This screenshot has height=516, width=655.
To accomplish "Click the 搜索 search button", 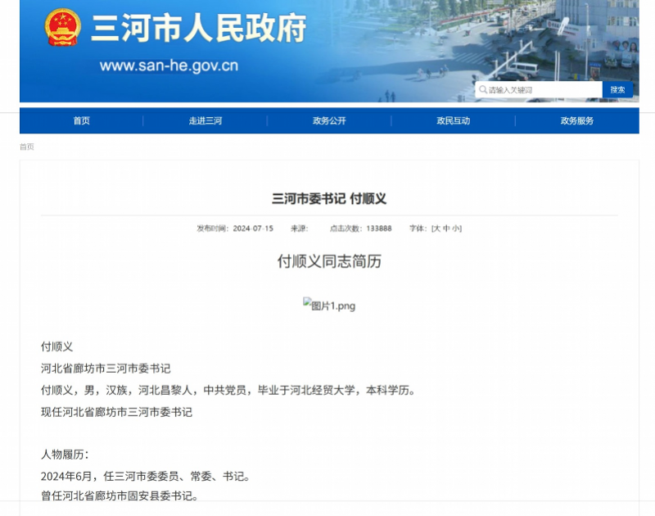I will (617, 90).
